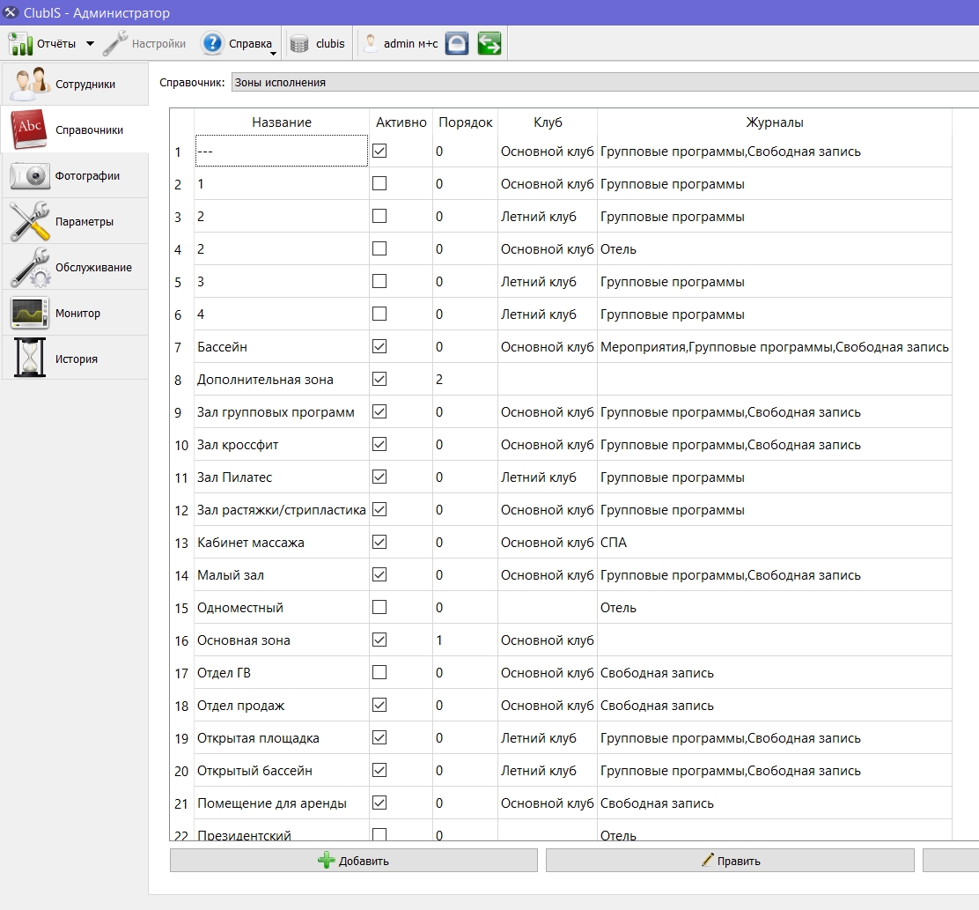Select the Зал растяжки/стрипластика cell

coord(282,510)
